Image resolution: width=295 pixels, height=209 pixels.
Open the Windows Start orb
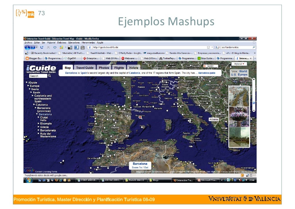[29, 180]
